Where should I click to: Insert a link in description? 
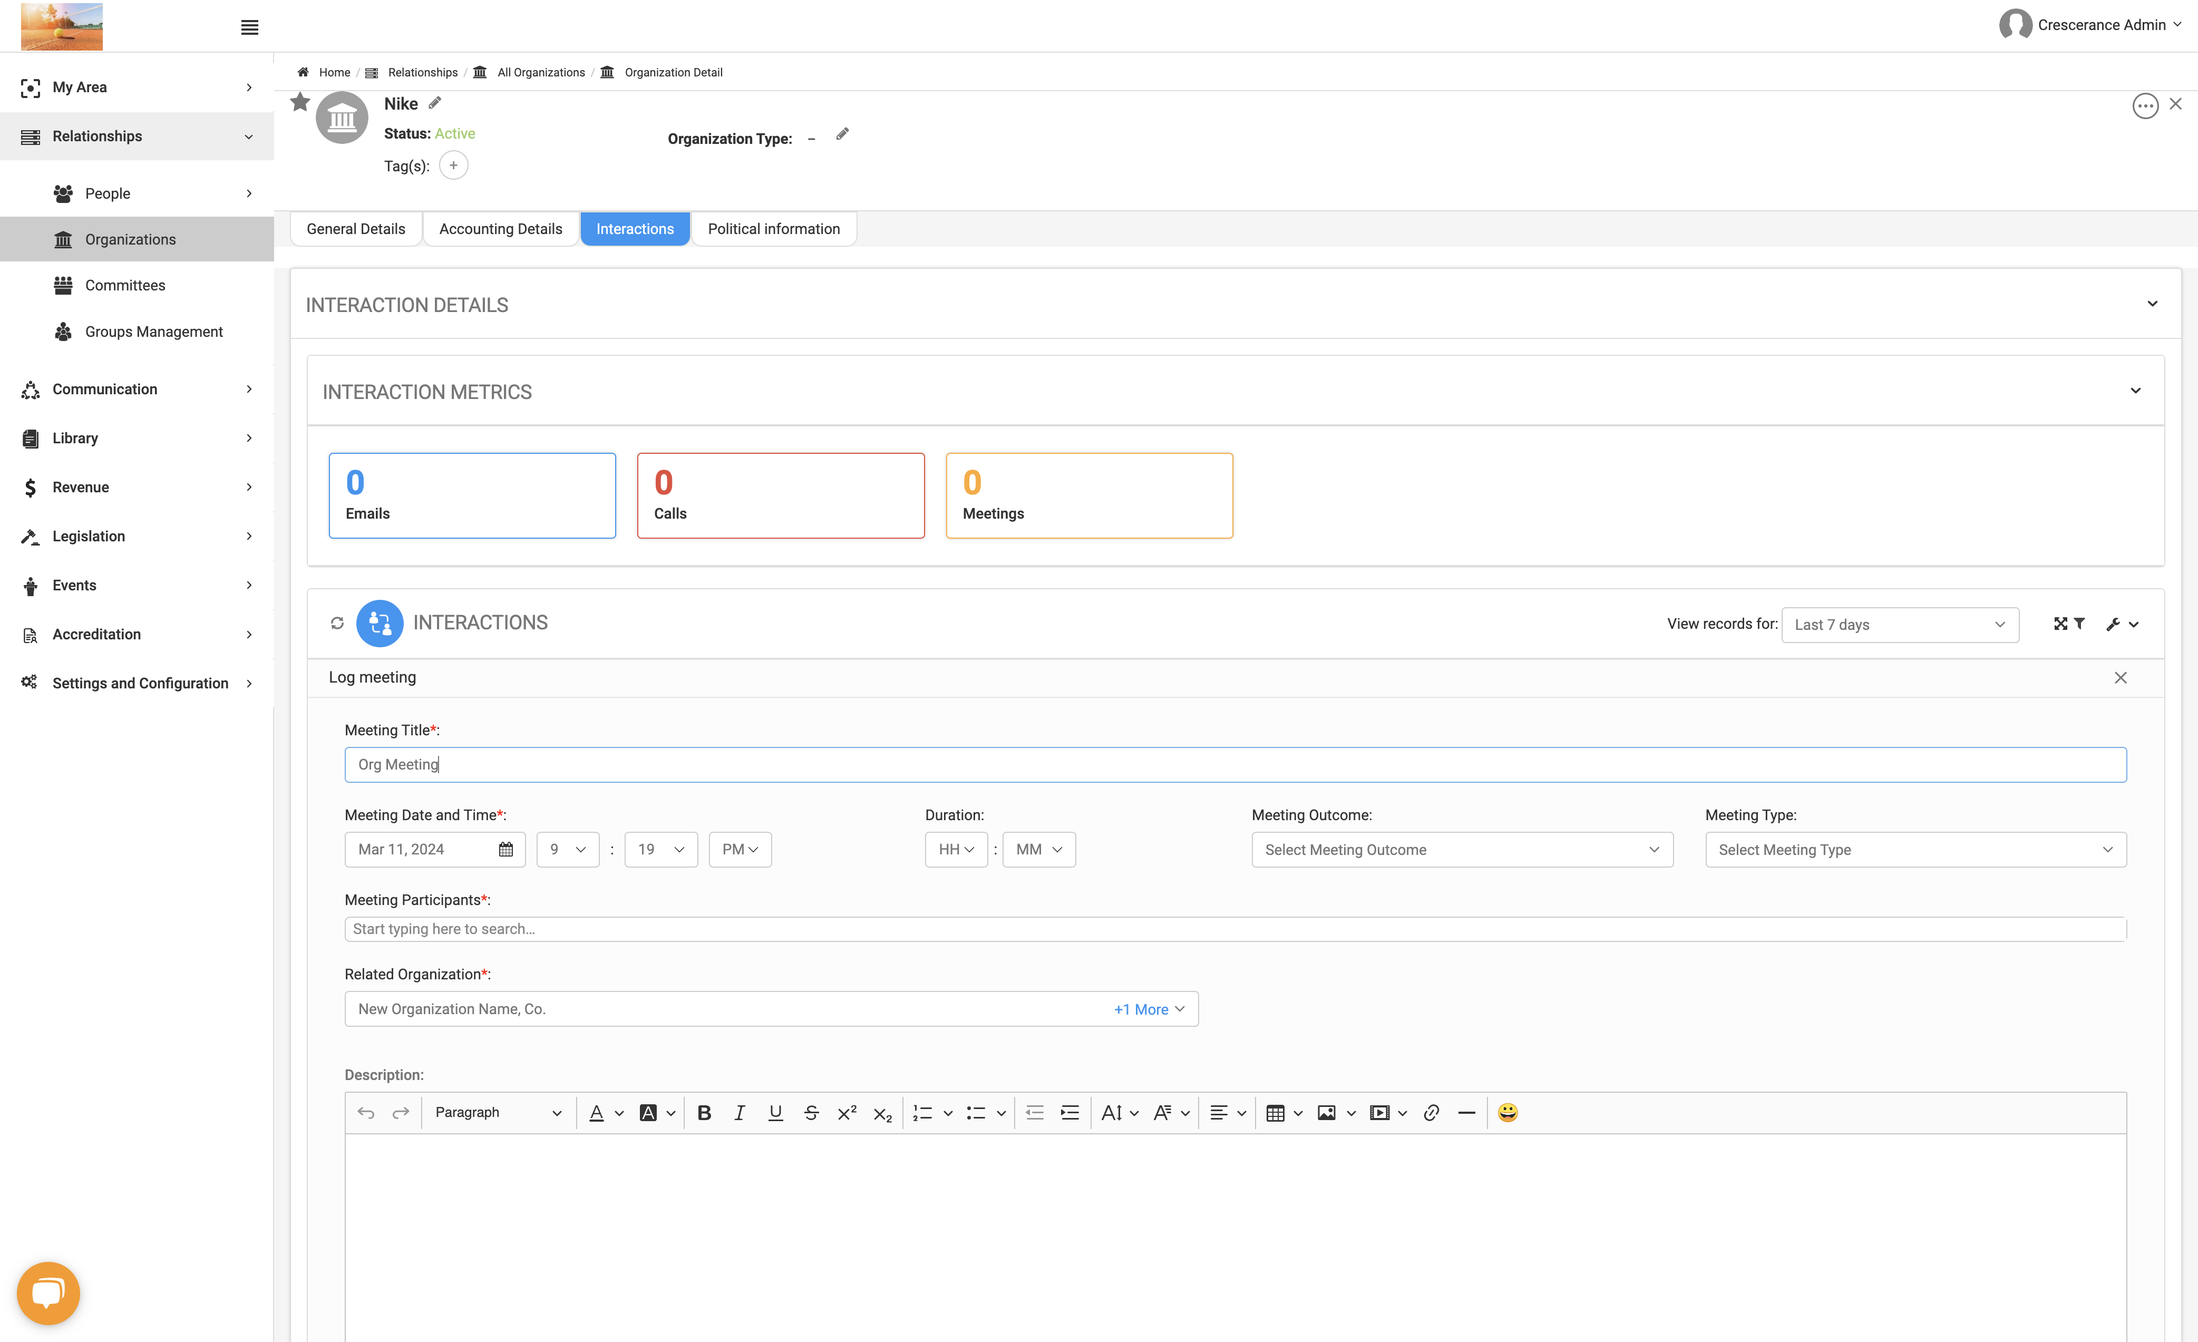pos(1431,1113)
